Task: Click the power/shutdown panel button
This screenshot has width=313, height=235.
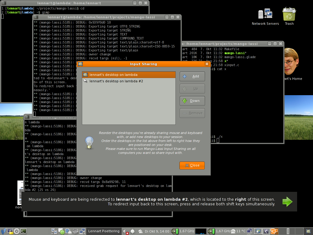Action: coord(17,231)
